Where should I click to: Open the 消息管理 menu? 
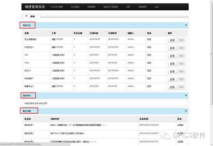pyautogui.click(x=142, y=7)
